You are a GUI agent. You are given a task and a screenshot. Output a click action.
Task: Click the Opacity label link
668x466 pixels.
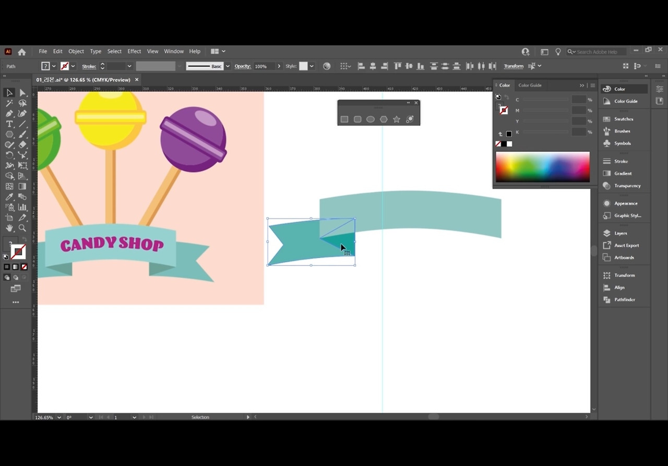point(243,66)
